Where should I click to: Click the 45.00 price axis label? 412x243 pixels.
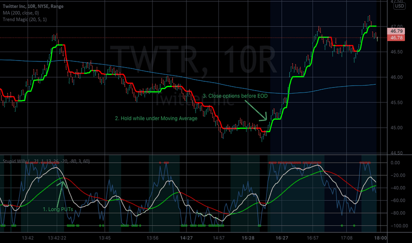click(396, 128)
